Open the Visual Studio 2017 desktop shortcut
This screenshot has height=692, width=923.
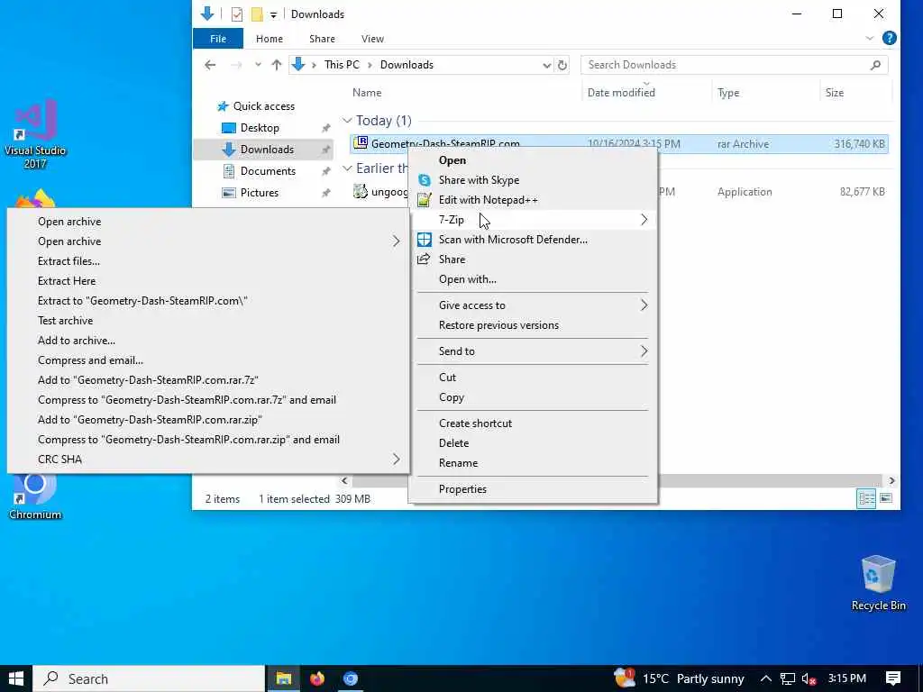[x=35, y=133]
